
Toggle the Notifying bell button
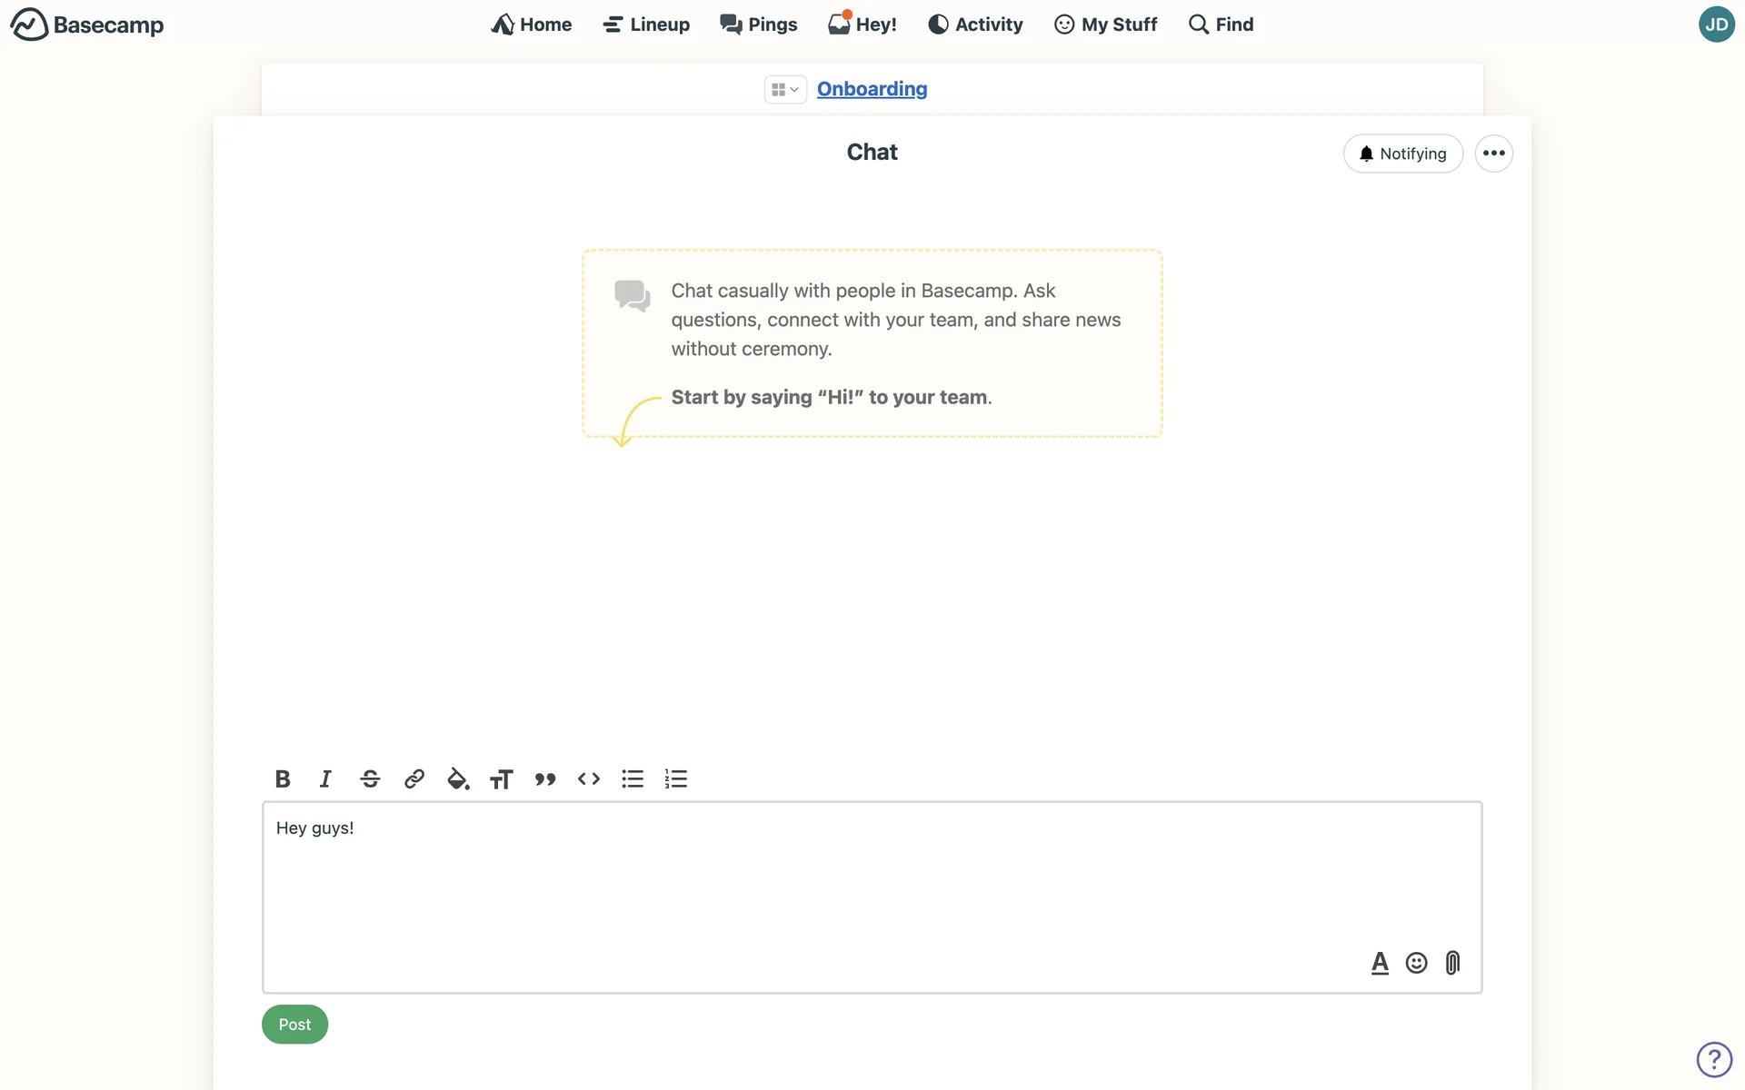[1402, 154]
